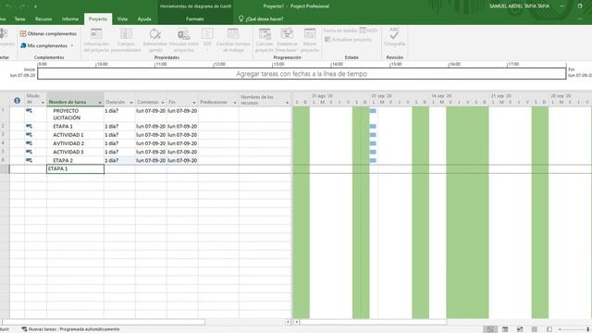Open the Formato tab

pos(195,18)
